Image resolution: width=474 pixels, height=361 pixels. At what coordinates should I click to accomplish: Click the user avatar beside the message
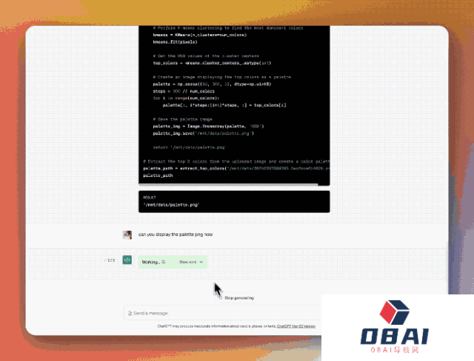[127, 235]
